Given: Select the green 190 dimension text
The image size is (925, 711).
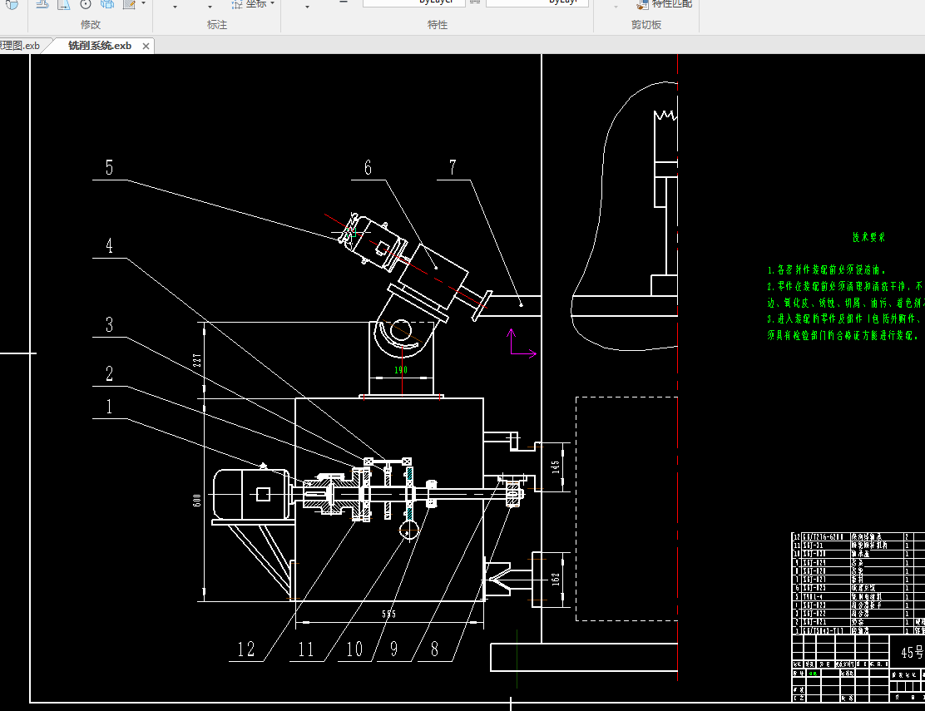Looking at the screenshot, I should [x=401, y=370].
